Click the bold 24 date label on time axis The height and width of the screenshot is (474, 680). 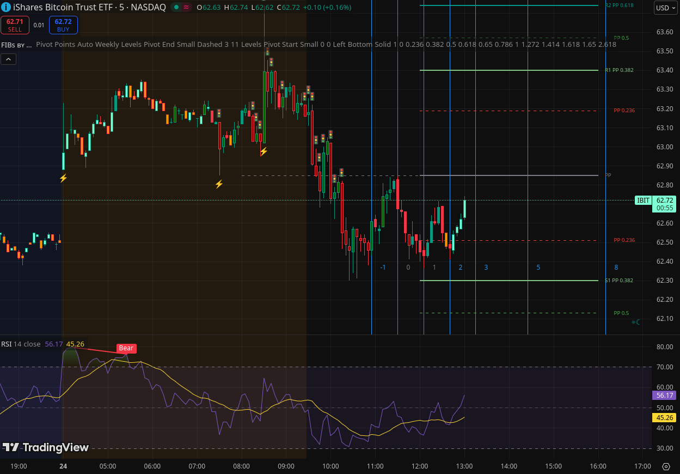pyautogui.click(x=63, y=466)
